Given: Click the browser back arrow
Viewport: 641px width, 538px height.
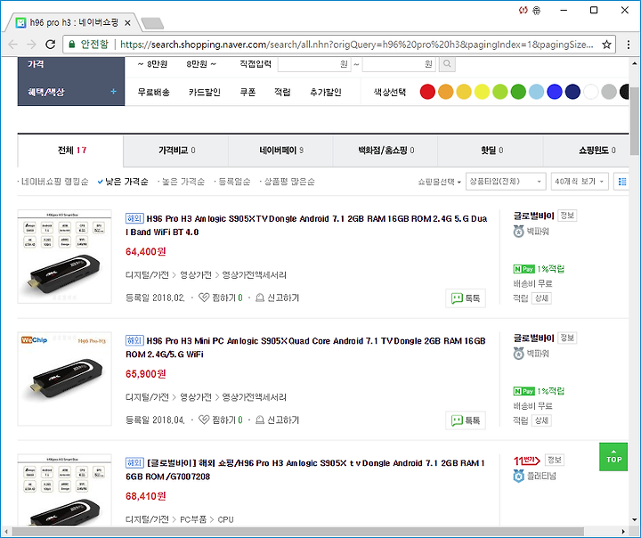Looking at the screenshot, I should pyautogui.click(x=12, y=45).
